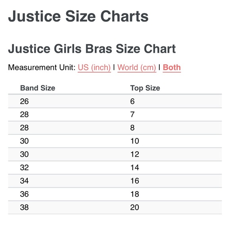
Task: Click the Justice Size Charts heading
Action: tap(78, 16)
